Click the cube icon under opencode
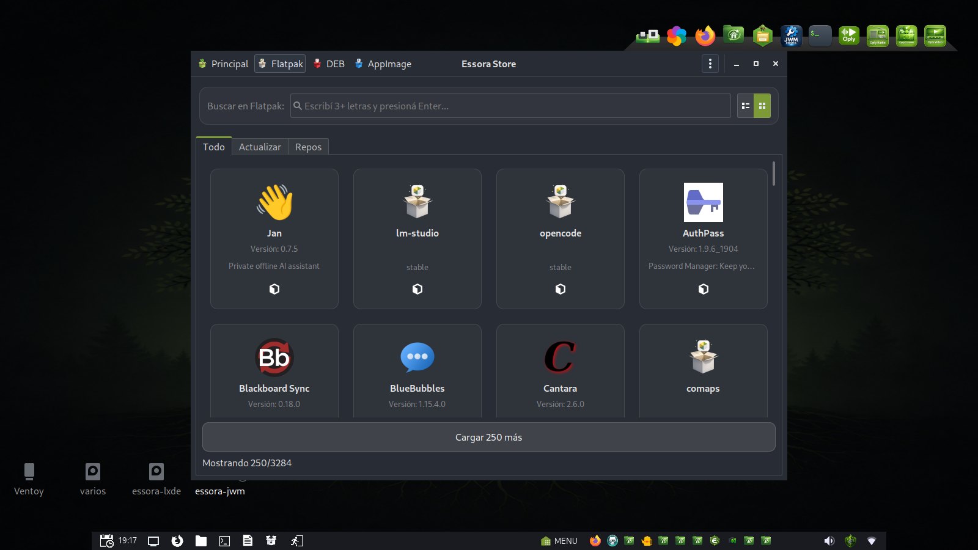978x550 pixels. (561, 289)
